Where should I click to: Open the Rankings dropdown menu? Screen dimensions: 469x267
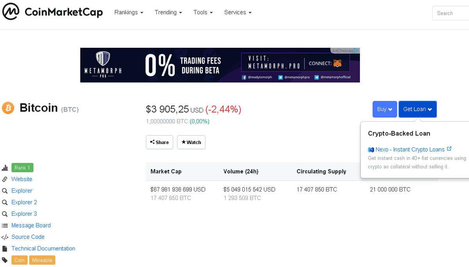(x=129, y=13)
